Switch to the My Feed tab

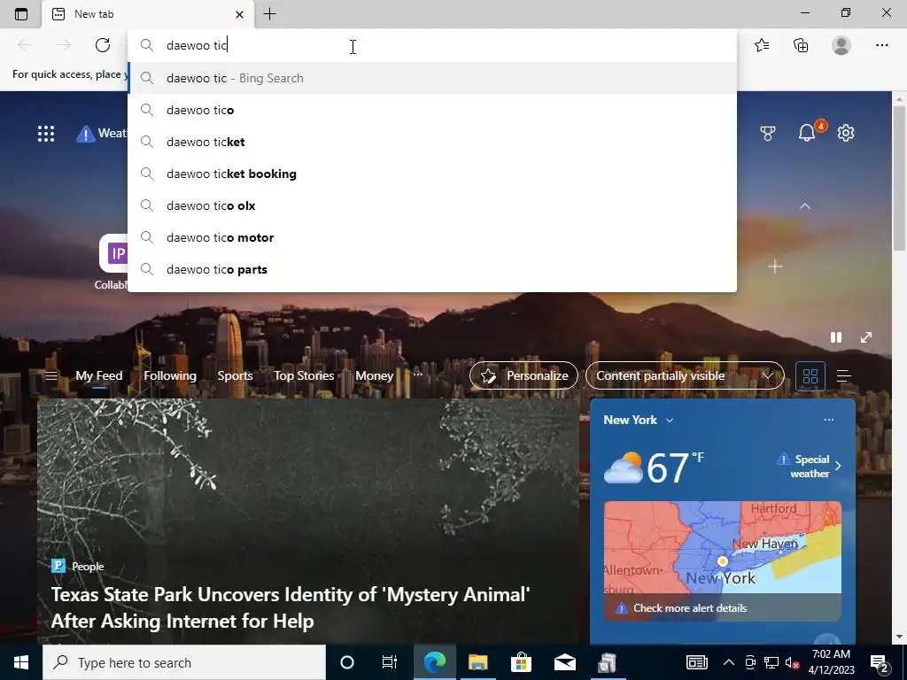click(99, 375)
